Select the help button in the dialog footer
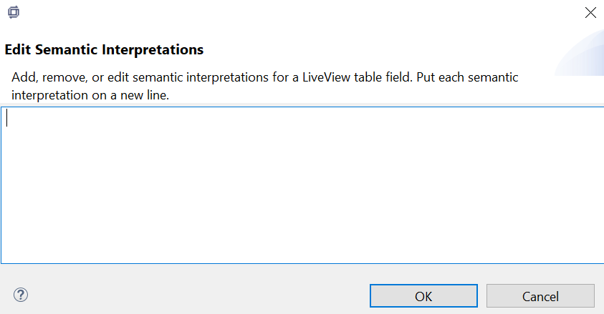 21,295
